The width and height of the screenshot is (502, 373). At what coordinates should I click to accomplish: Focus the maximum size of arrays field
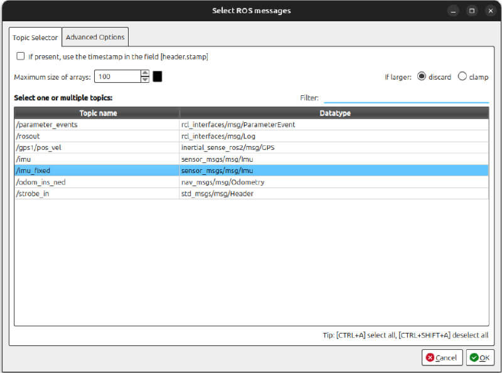[x=117, y=76]
